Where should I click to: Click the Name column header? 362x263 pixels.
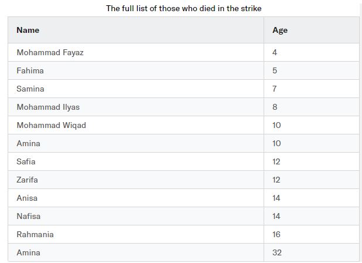[136, 30]
